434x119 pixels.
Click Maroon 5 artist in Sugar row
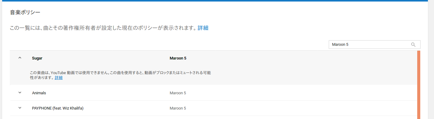tap(178, 58)
